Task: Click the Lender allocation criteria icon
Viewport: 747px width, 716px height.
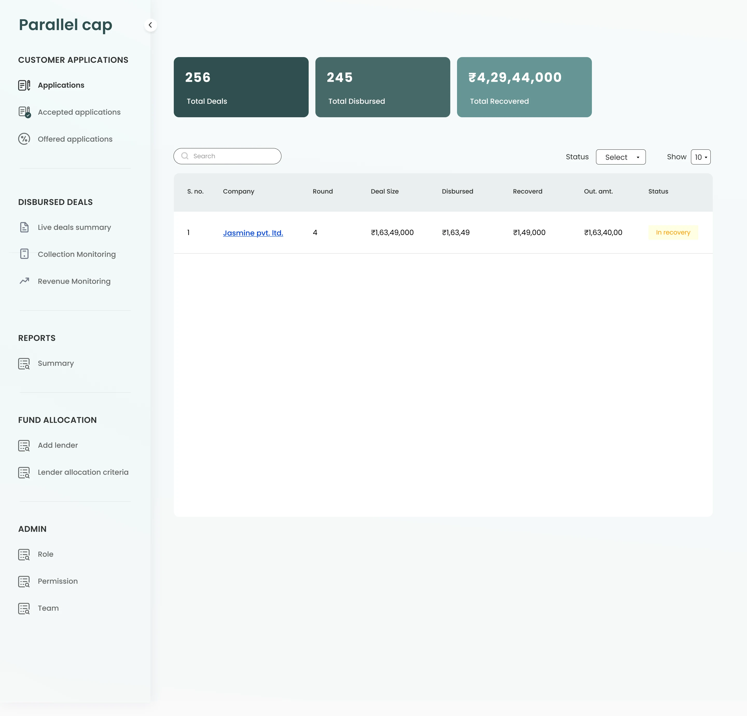Action: (24, 473)
